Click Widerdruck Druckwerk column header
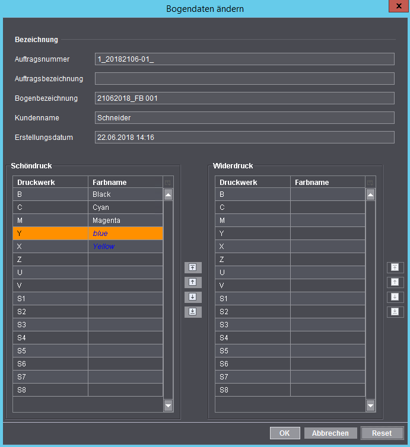Viewport: 410px width, 447px height. tap(253, 183)
